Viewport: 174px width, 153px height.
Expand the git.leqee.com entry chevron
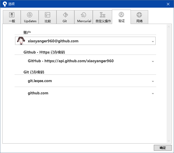(153, 81)
